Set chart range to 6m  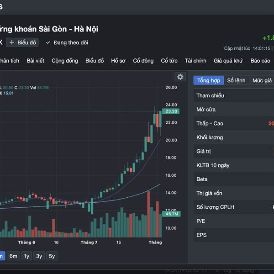[x=13, y=256]
